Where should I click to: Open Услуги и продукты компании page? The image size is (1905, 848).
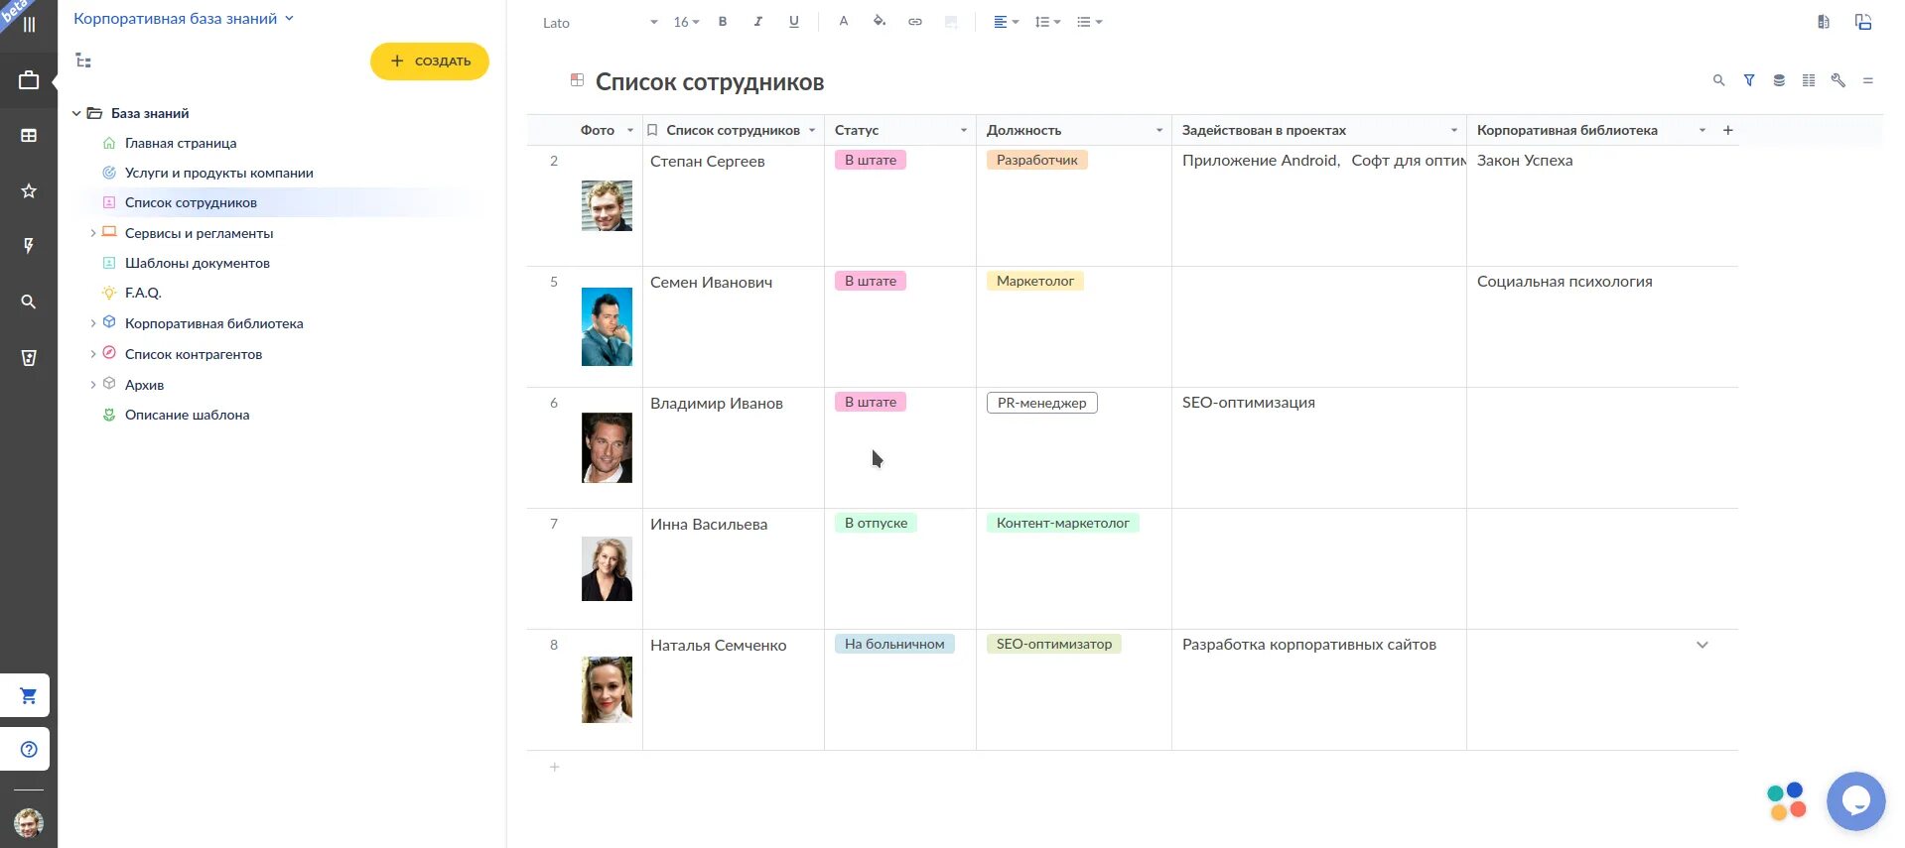pos(218,173)
